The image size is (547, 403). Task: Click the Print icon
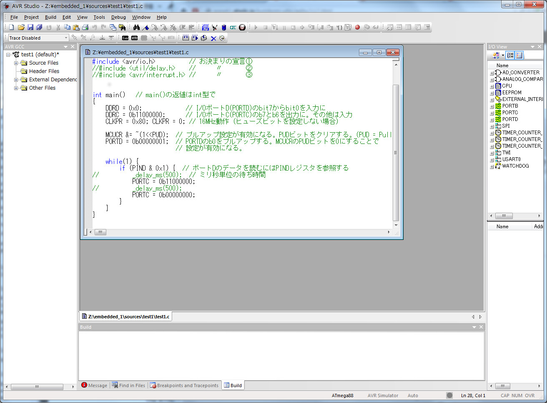click(x=85, y=27)
